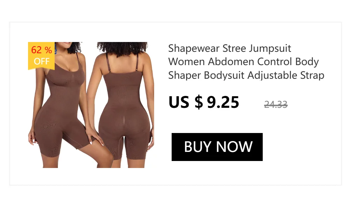Click the title line "Shaper Bodysuit Adjustable Strap"

(x=246, y=75)
